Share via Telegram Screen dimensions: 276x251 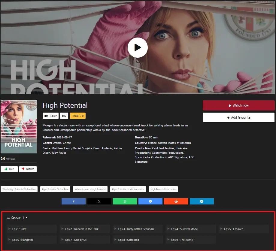tap(202, 201)
